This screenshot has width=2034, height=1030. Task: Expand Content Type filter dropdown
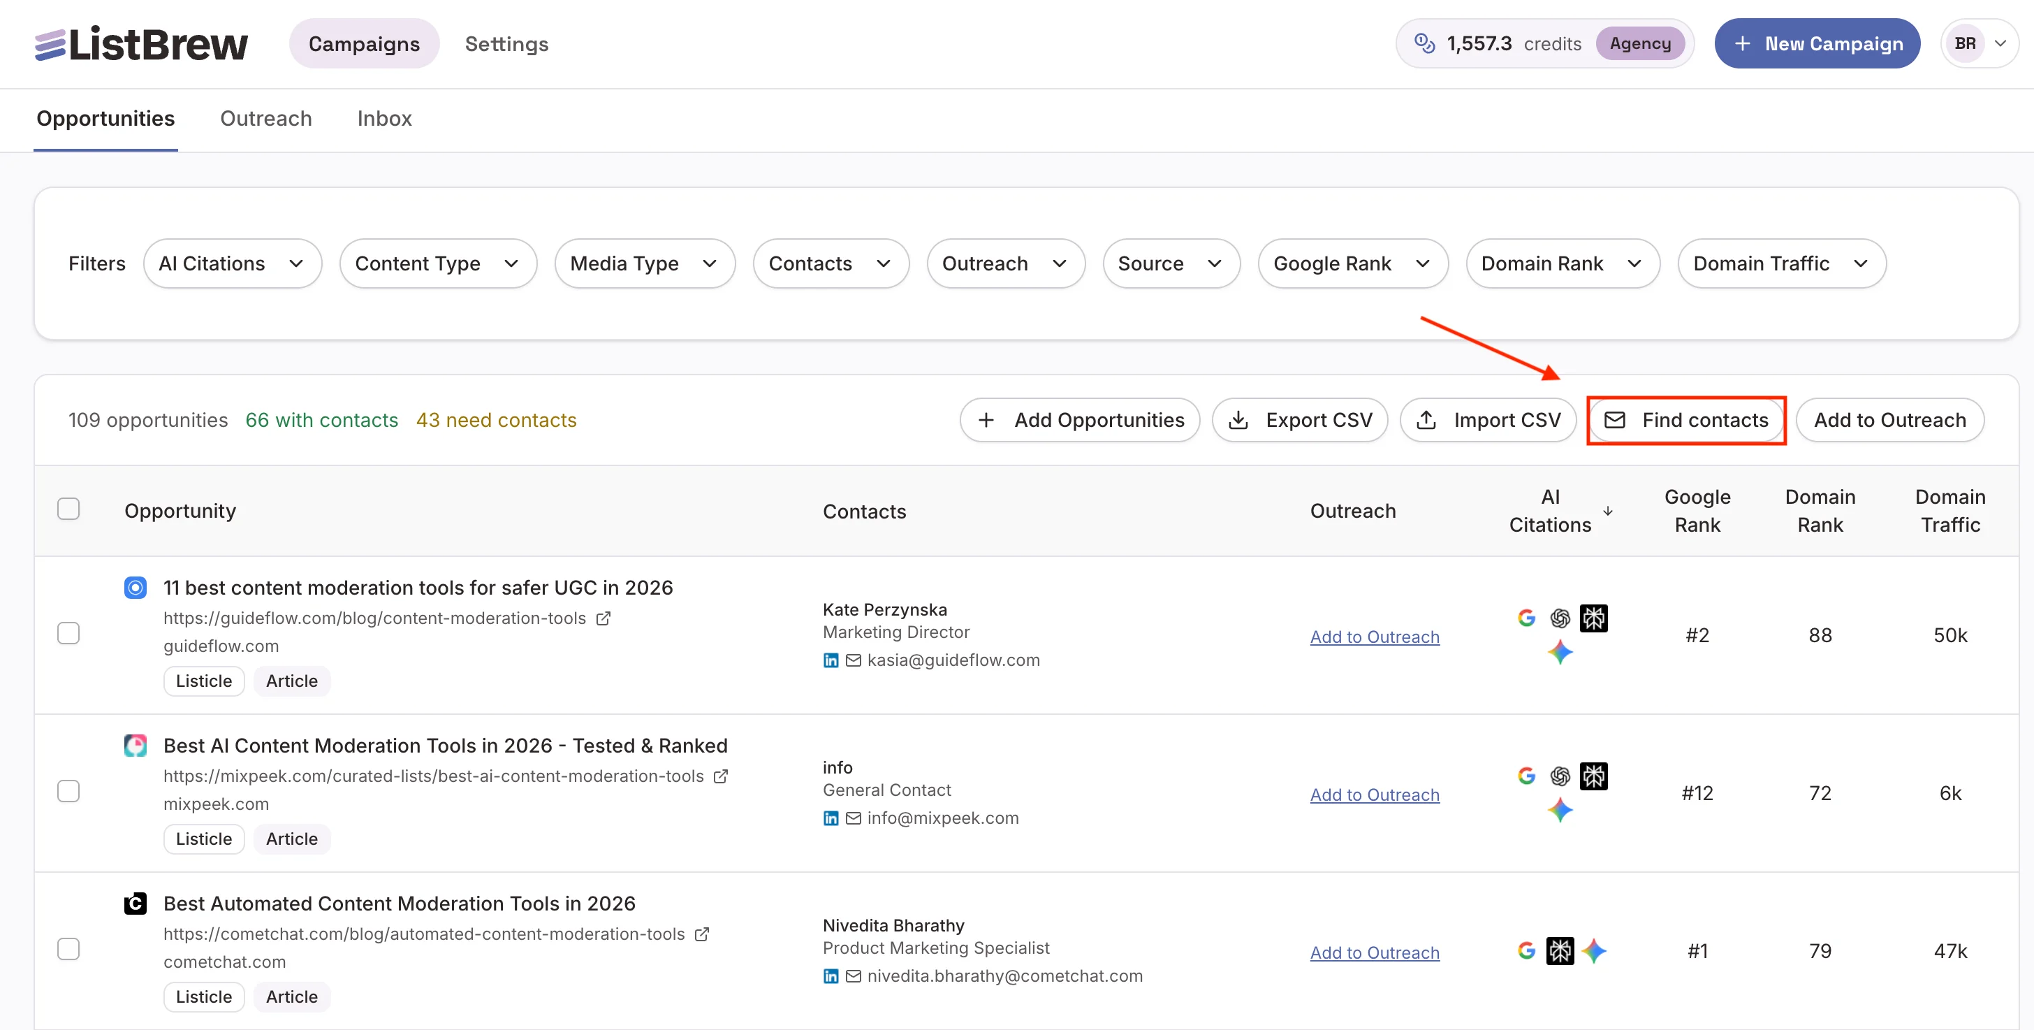click(x=438, y=264)
